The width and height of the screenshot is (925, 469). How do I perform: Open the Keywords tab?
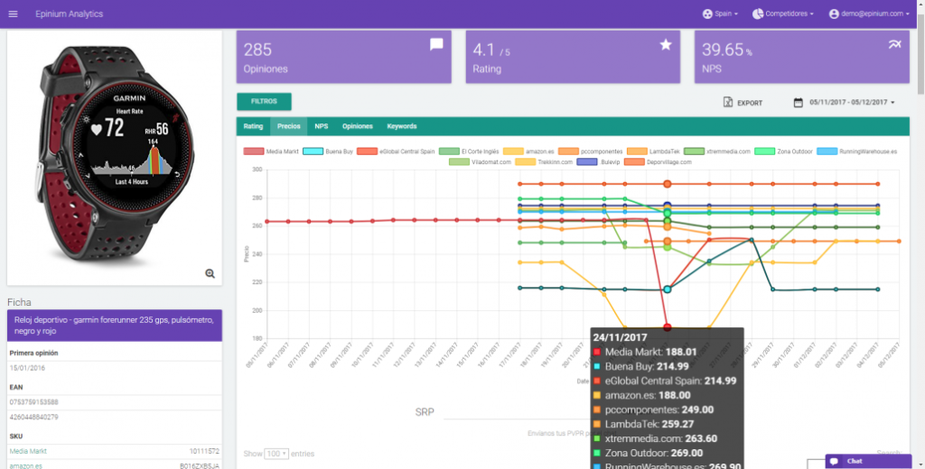pyautogui.click(x=402, y=126)
